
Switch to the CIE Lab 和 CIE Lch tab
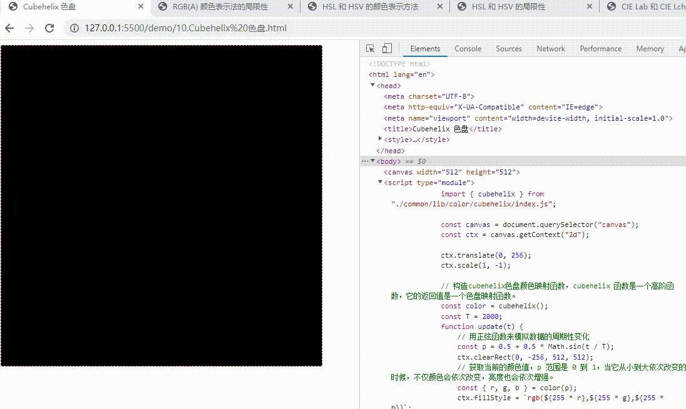click(645, 6)
